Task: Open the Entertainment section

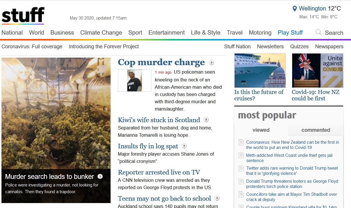Action: pos(166,33)
